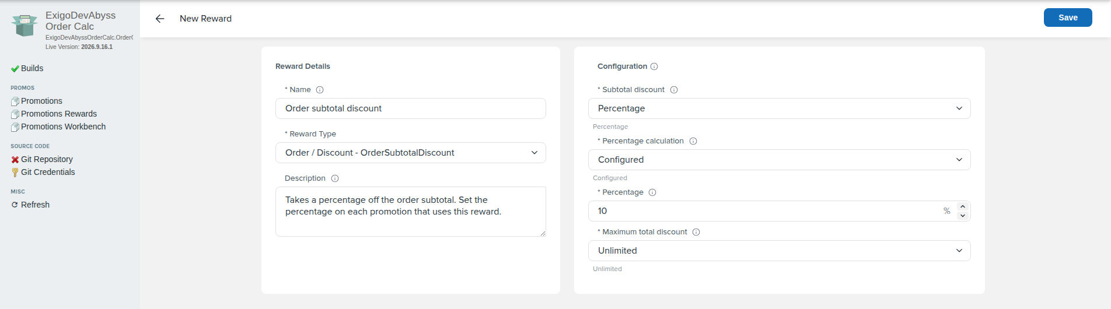Open the Maximum total discount dropdown
The image size is (1111, 309).
[780, 251]
